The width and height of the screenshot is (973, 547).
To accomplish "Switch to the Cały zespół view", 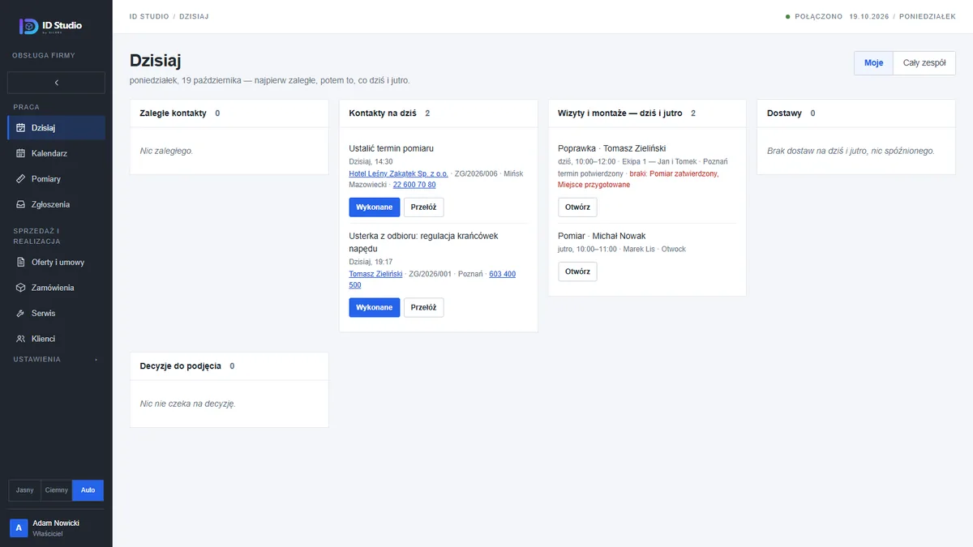I will [924, 63].
